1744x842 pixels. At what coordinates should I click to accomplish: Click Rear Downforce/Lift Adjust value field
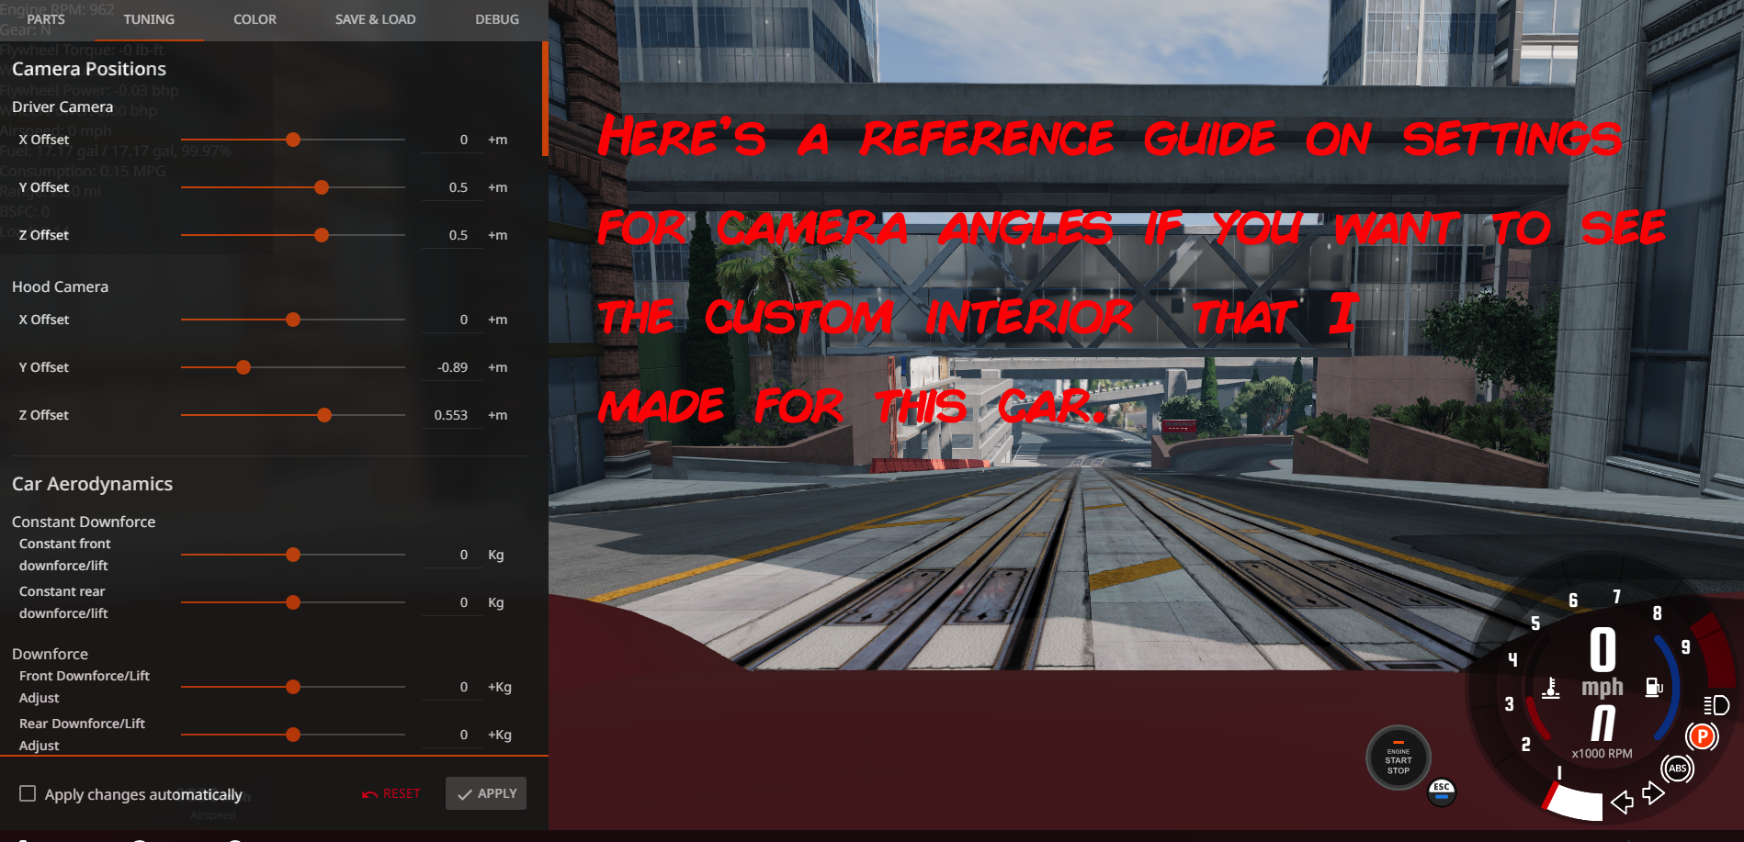pyautogui.click(x=451, y=735)
